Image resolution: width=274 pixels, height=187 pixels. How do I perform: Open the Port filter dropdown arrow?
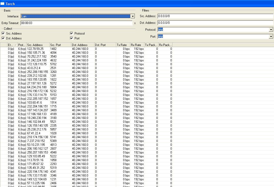271,37
